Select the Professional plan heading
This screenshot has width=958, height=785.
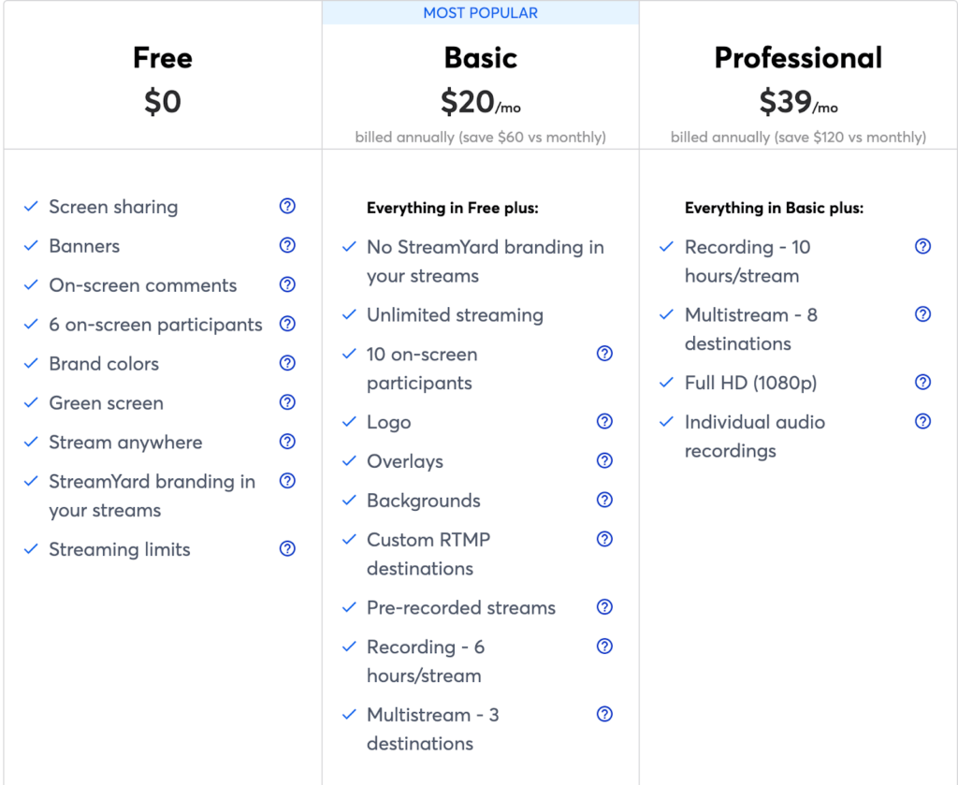coord(798,58)
